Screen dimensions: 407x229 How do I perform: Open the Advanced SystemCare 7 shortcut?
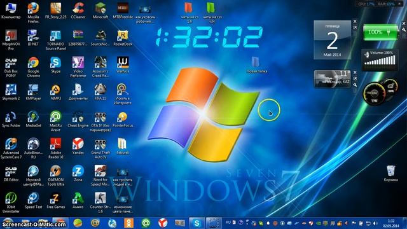(x=11, y=148)
